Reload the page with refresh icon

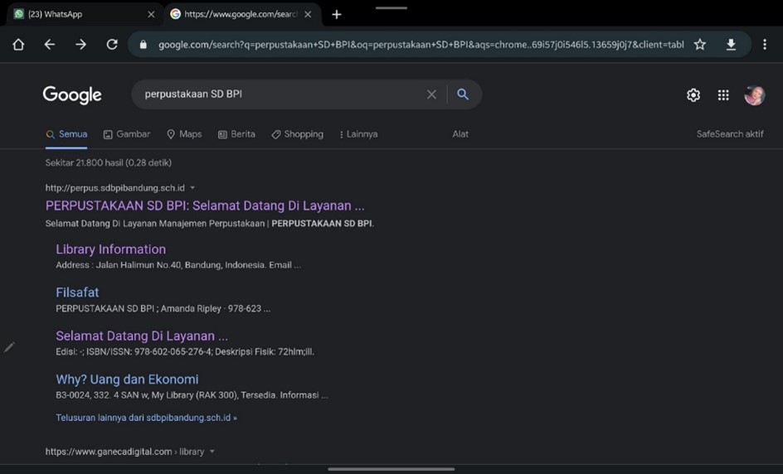pyautogui.click(x=112, y=45)
